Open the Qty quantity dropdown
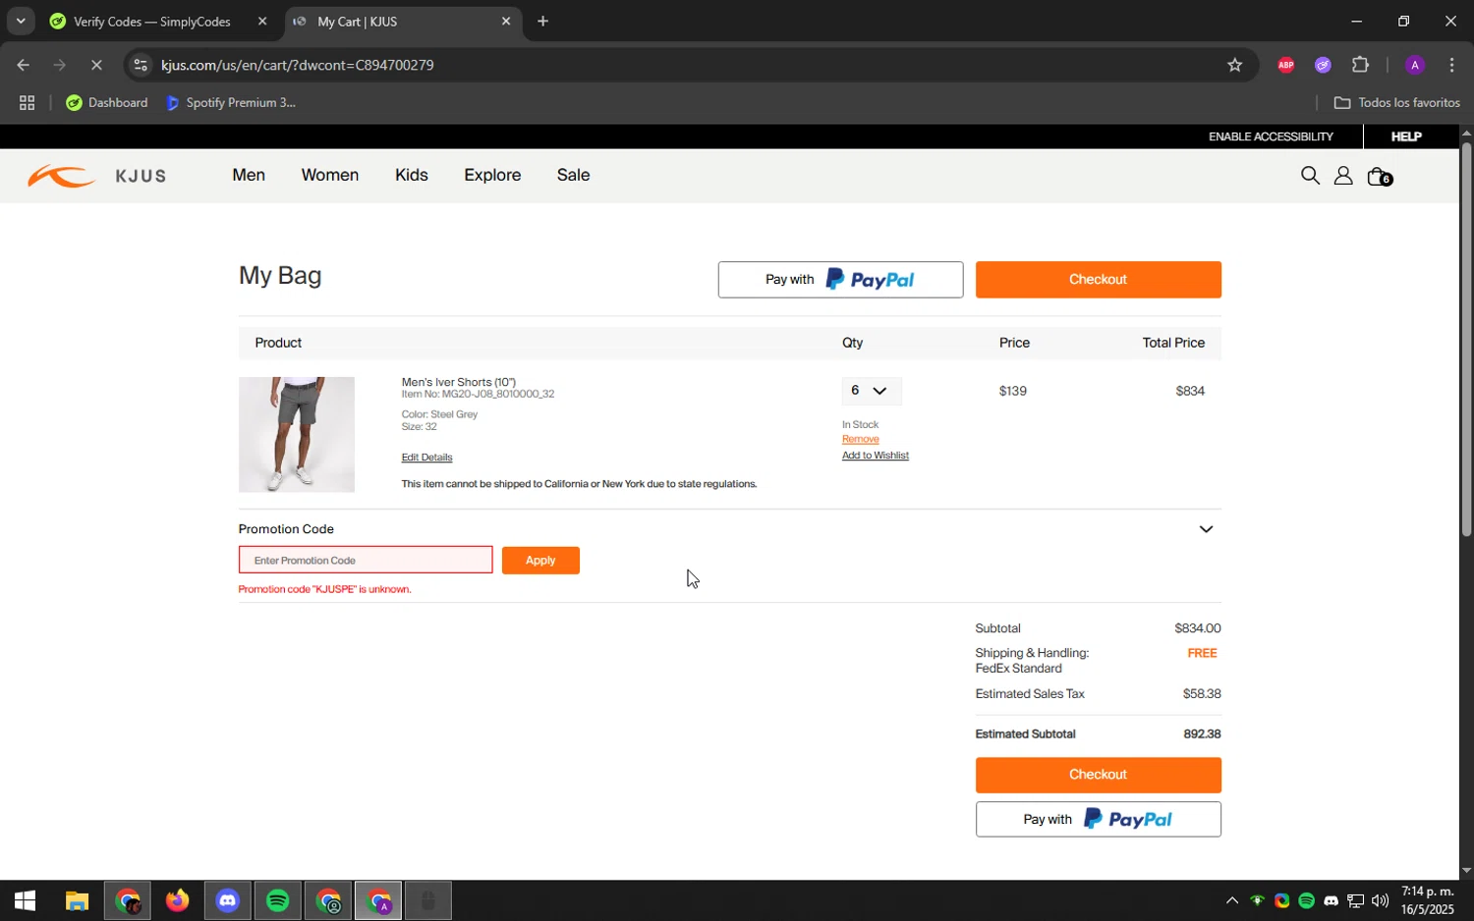1474x921 pixels. click(x=871, y=391)
